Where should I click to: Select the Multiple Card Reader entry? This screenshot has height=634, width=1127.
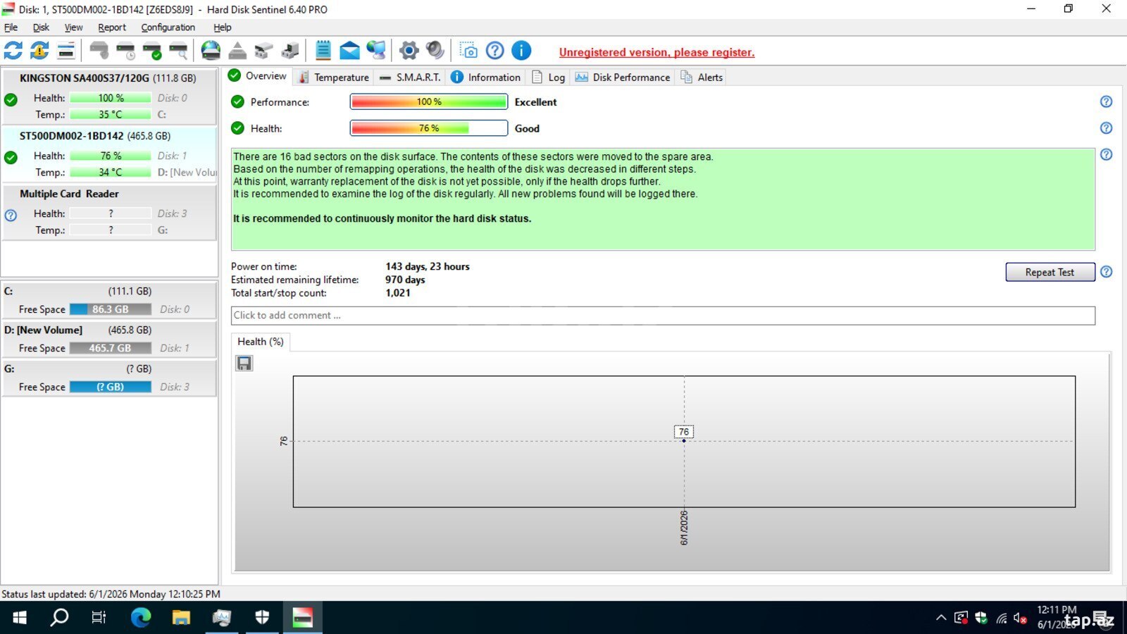pyautogui.click(x=109, y=212)
